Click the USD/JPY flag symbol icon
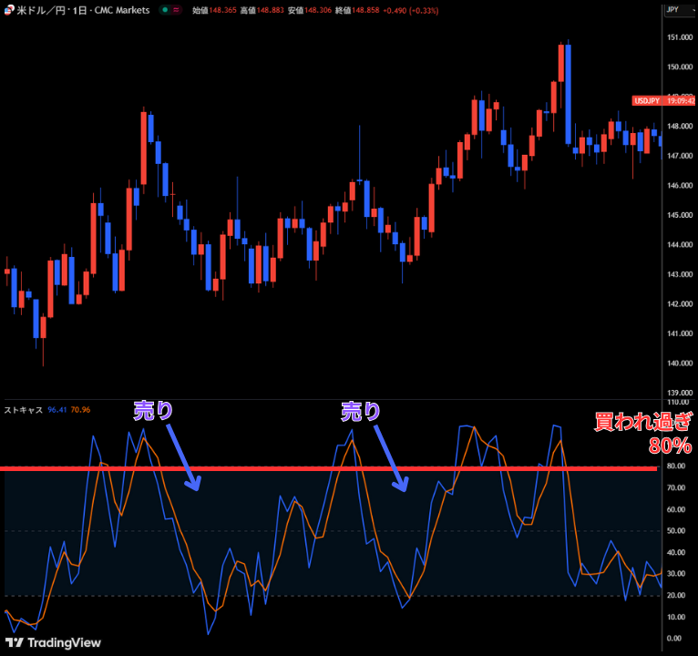Viewport: 698px width, 656px height. click(x=8, y=10)
